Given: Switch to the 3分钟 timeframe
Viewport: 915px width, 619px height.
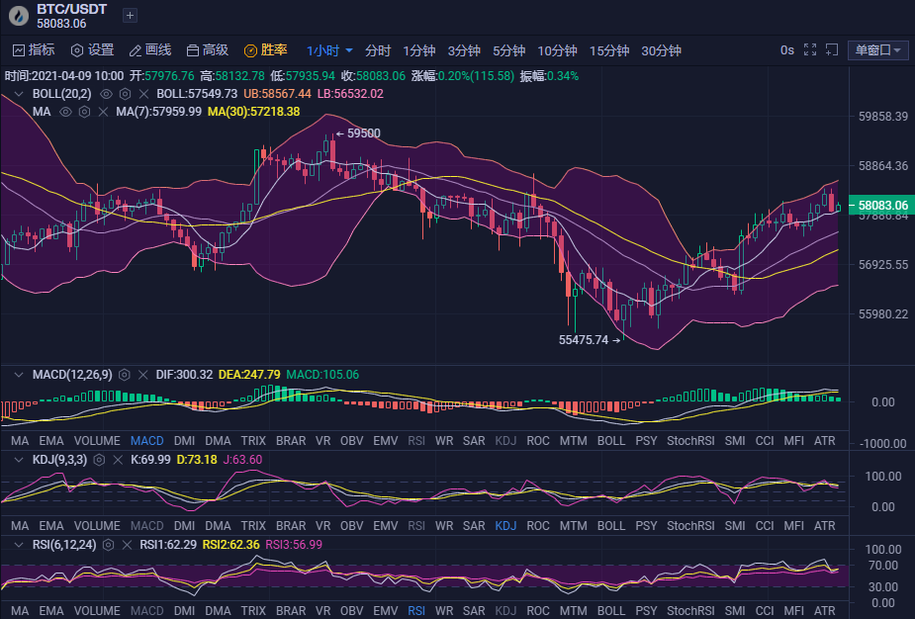Looking at the screenshot, I should [464, 50].
